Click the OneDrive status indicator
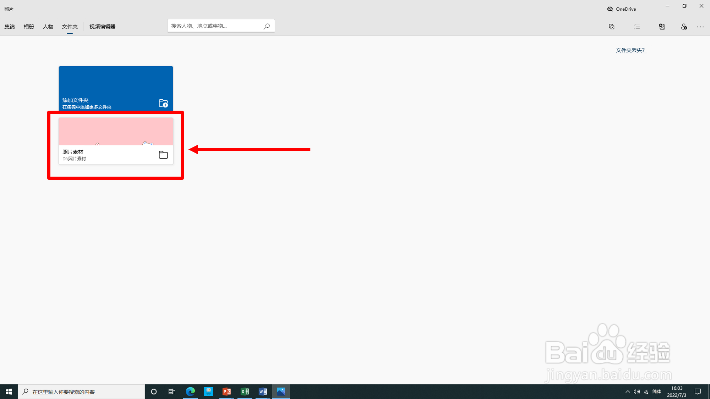The height and width of the screenshot is (399, 710). pos(621,9)
